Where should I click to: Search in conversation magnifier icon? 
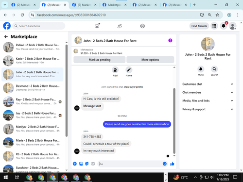pyautogui.click(x=214, y=69)
